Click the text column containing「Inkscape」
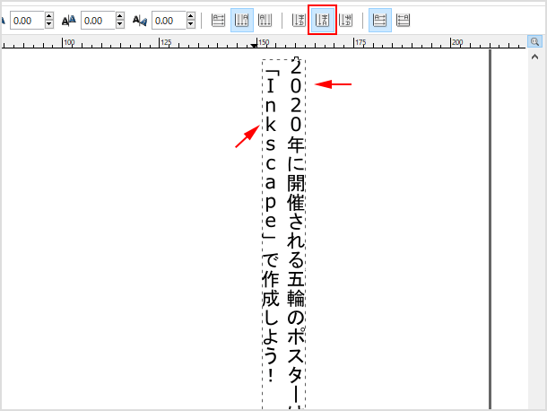Image resolution: width=547 pixels, height=411 pixels. (x=271, y=224)
